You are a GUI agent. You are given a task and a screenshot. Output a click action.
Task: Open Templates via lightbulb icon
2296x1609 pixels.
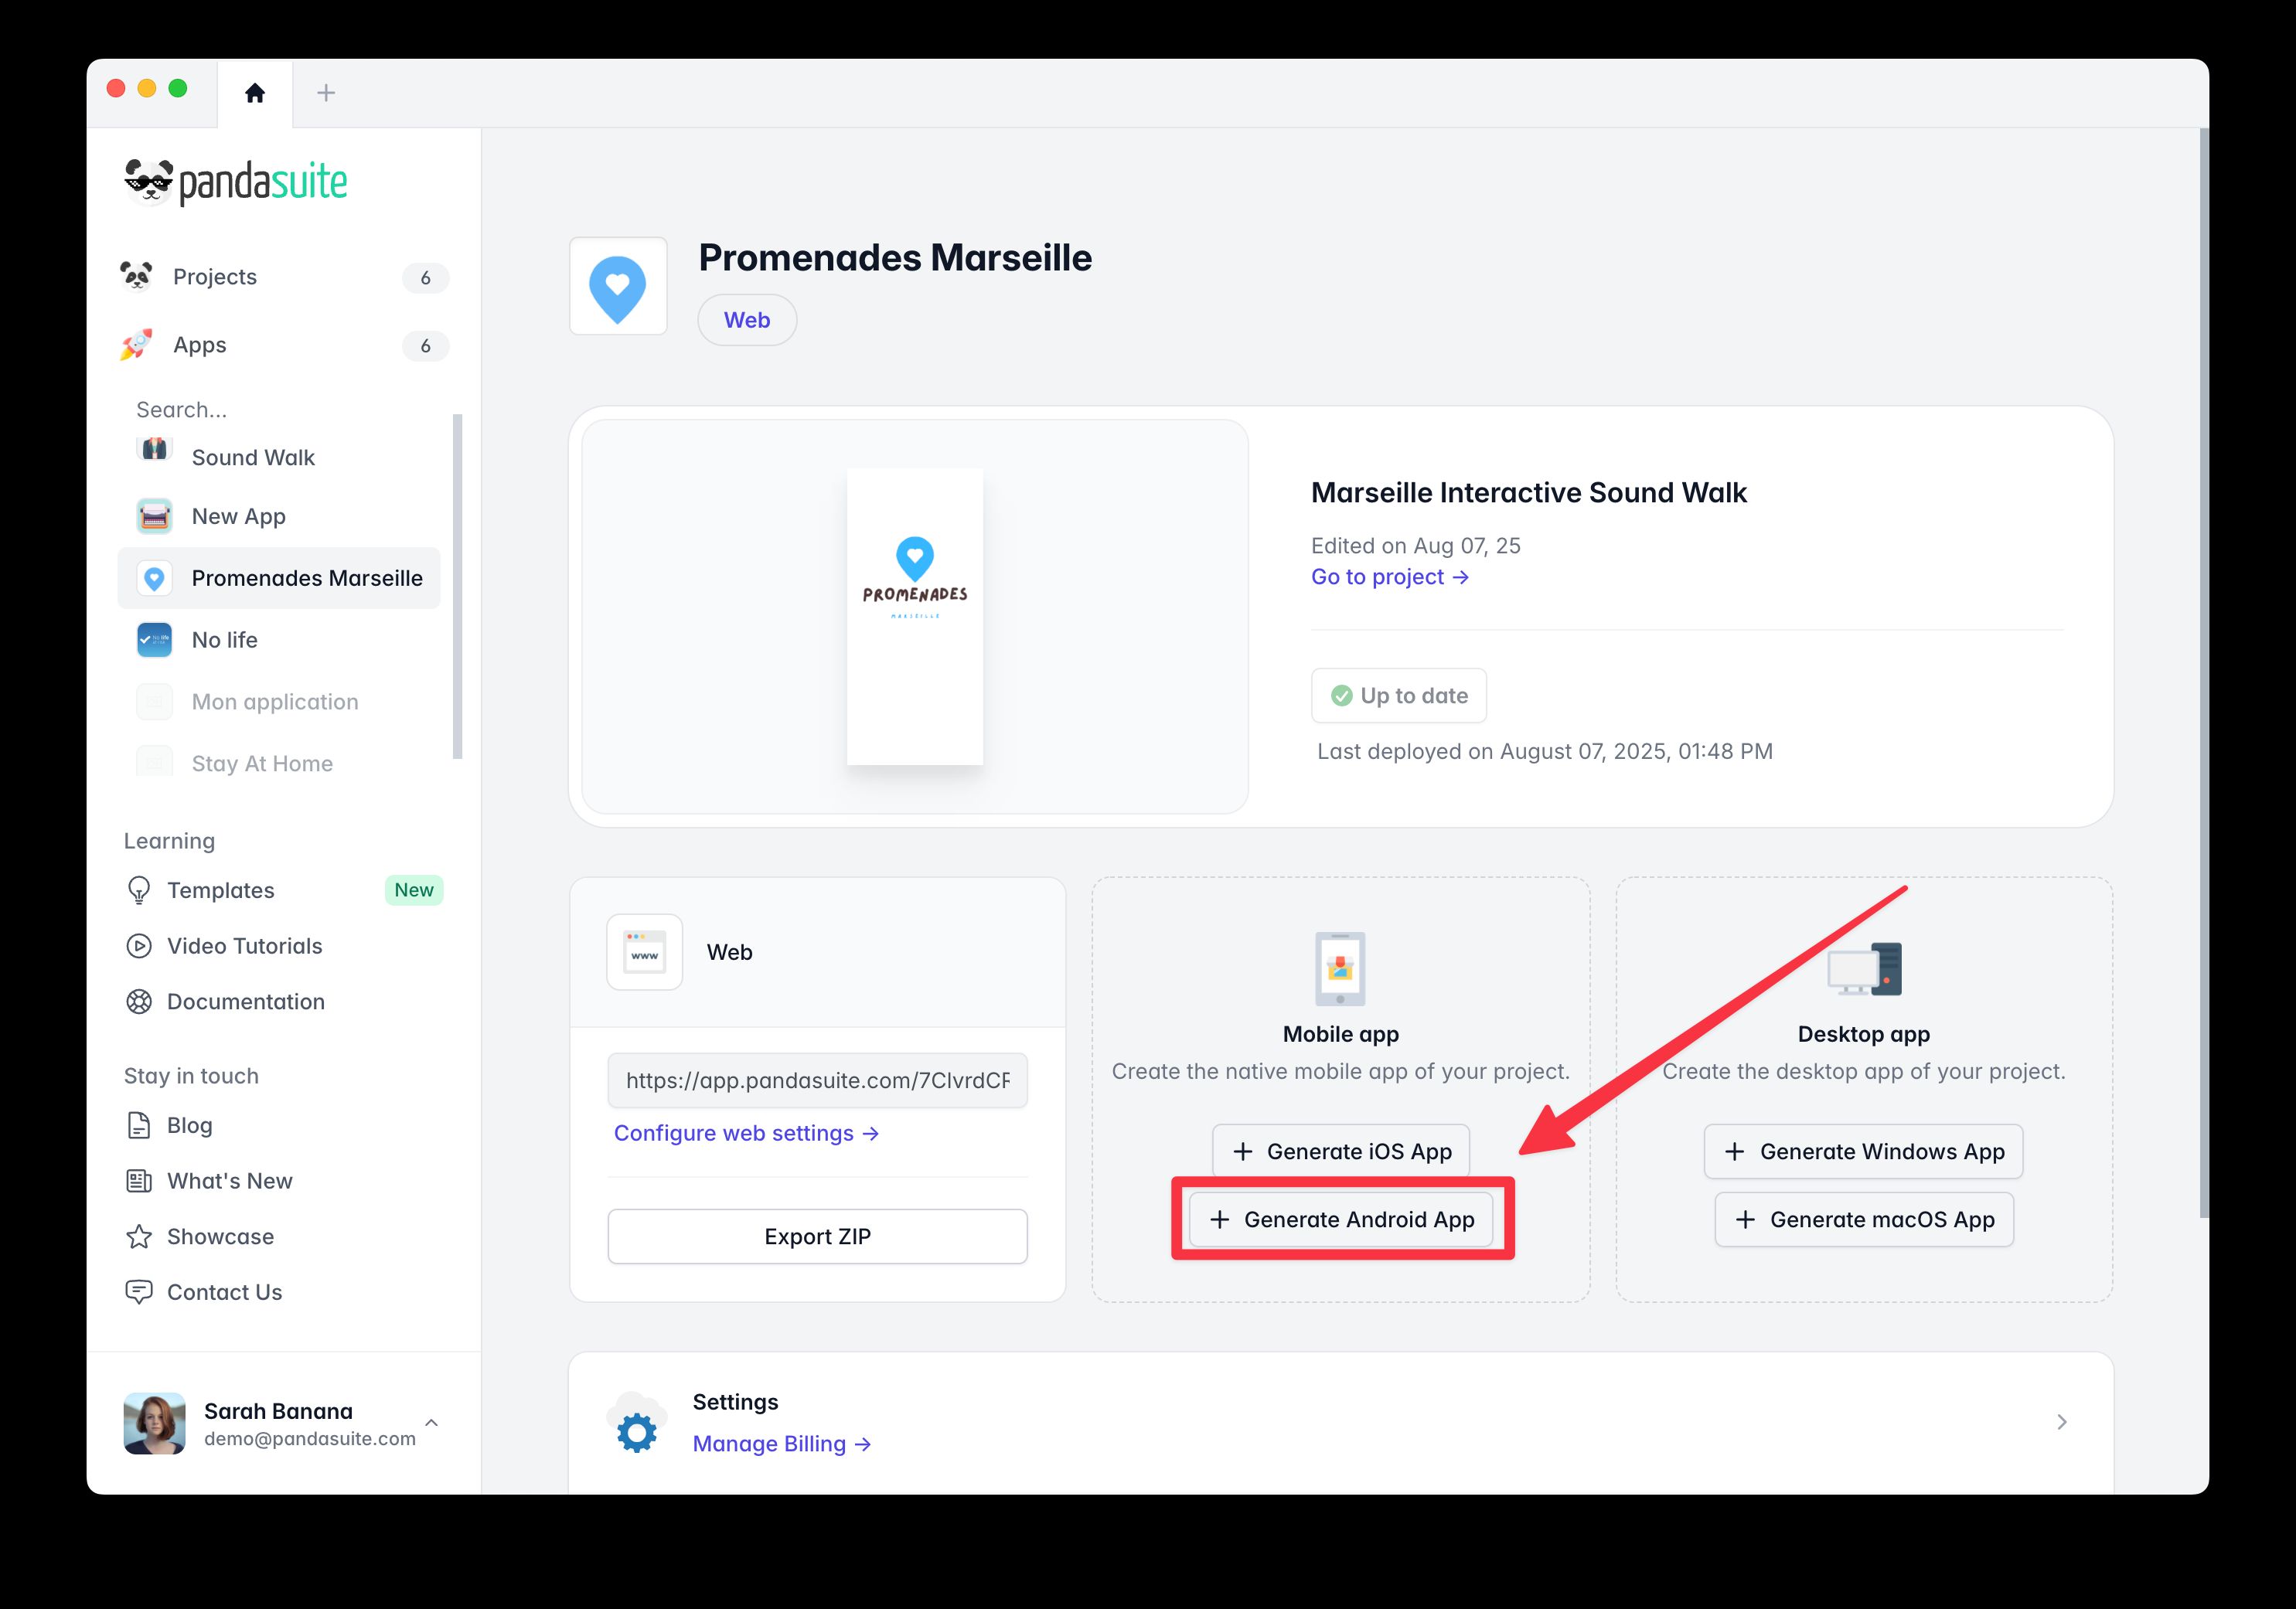(x=139, y=890)
